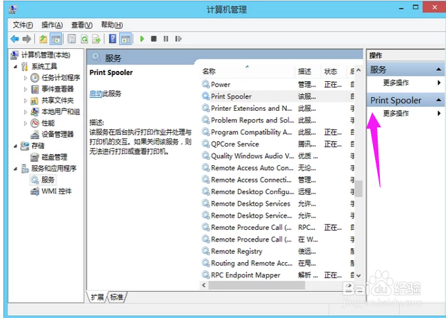Expand the 本地用户和组 node arrow
The height and width of the screenshot is (318, 446).
point(26,112)
